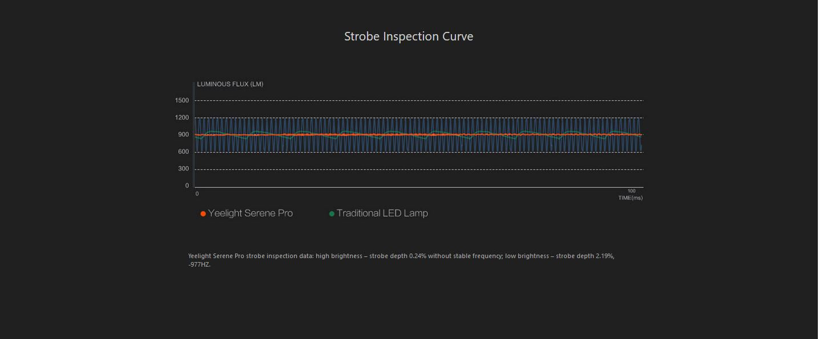Click the 100 tick label on the time axis

pos(631,191)
